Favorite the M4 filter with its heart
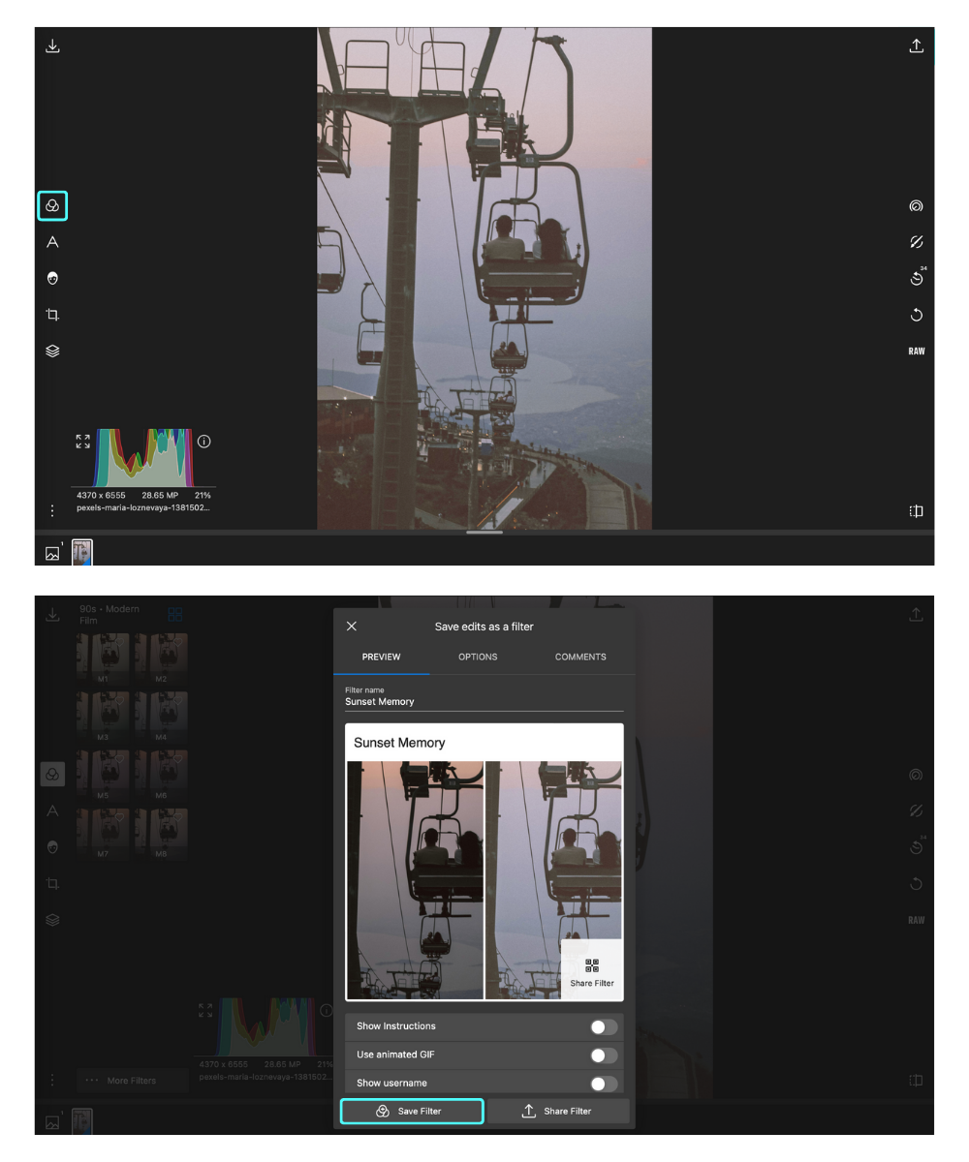969x1162 pixels. point(178,701)
